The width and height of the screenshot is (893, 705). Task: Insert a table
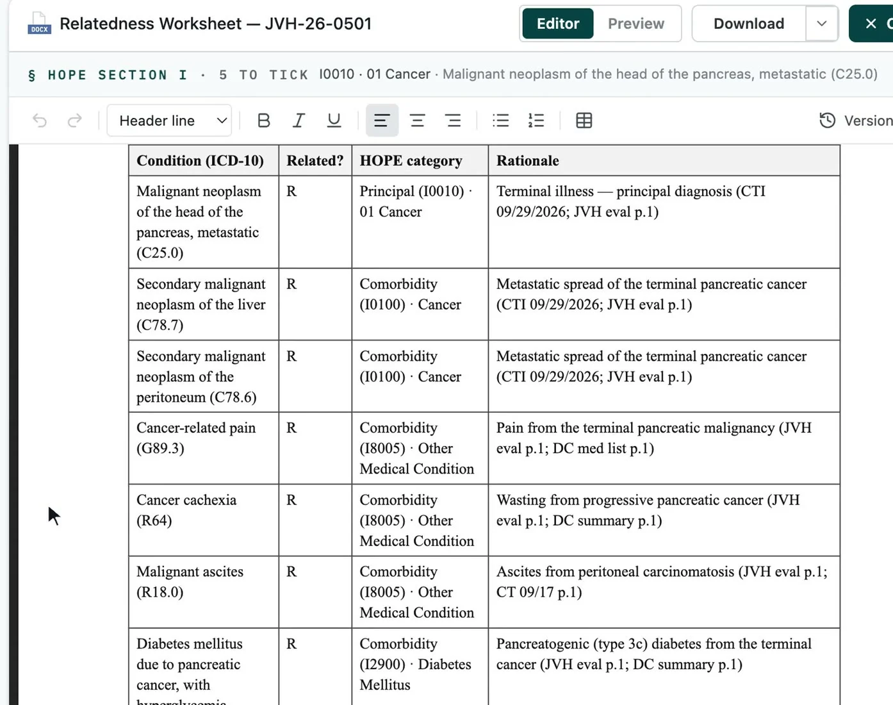[x=584, y=120]
